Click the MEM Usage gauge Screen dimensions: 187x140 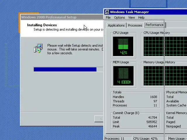(123, 76)
